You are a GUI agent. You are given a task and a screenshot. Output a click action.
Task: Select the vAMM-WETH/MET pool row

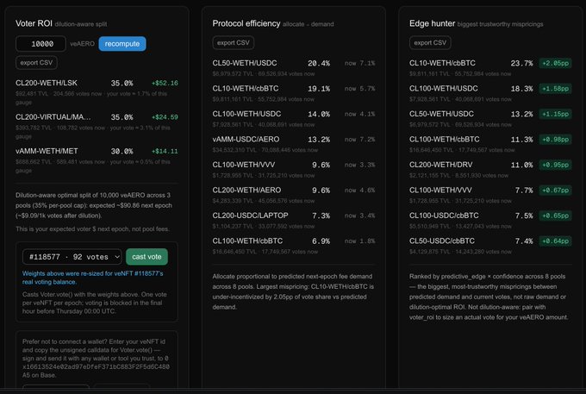[x=97, y=160]
